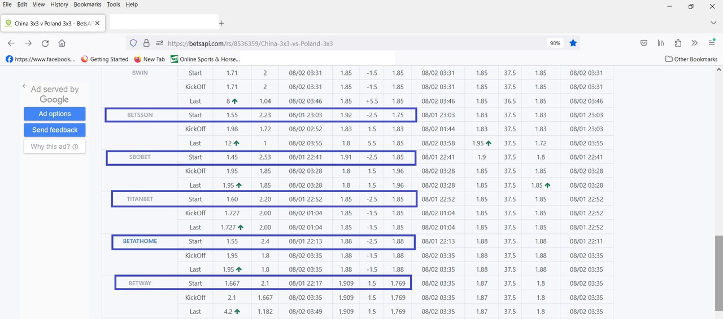Screen dimensions: 723x319
Task: Click the BETATHOME last column time 08/01 22:11
Action: pyautogui.click(x=586, y=241)
